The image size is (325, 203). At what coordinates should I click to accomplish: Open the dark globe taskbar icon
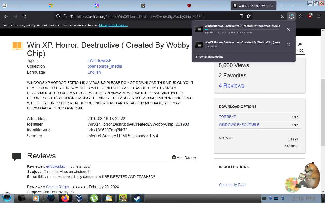tap(51, 198)
